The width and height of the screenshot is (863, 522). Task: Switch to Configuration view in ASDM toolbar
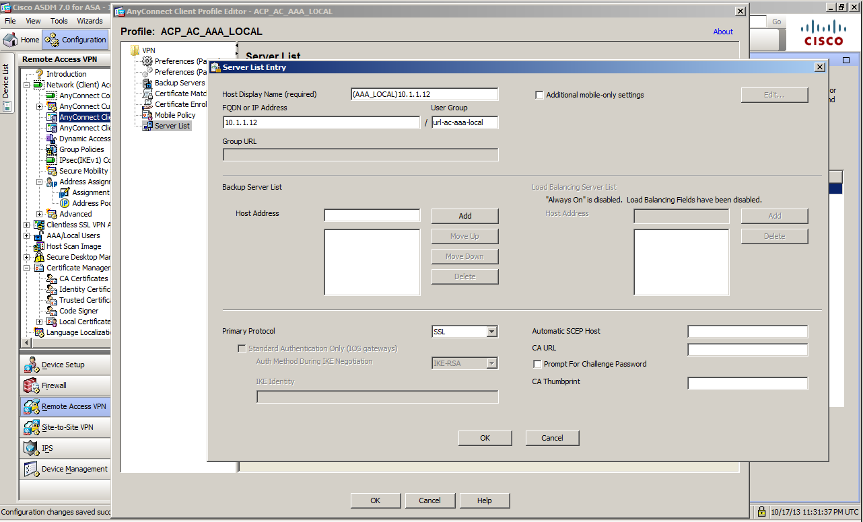[x=75, y=40]
